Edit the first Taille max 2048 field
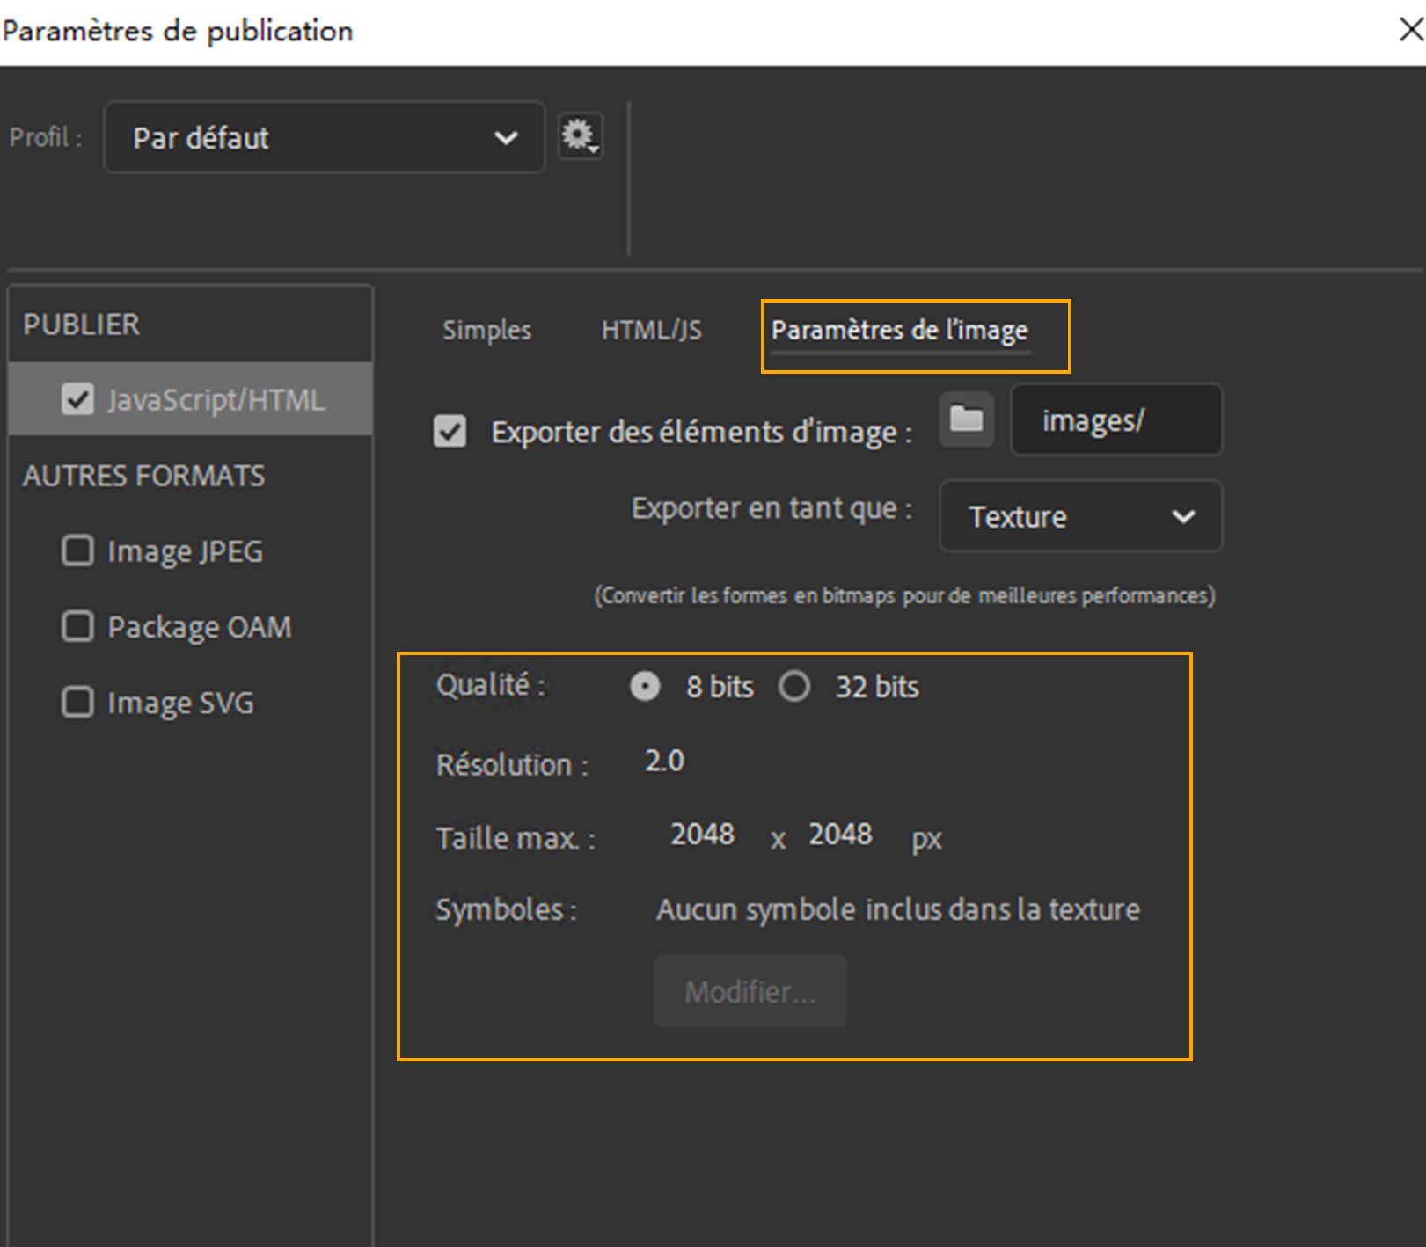The height and width of the screenshot is (1247, 1426). pyautogui.click(x=701, y=835)
